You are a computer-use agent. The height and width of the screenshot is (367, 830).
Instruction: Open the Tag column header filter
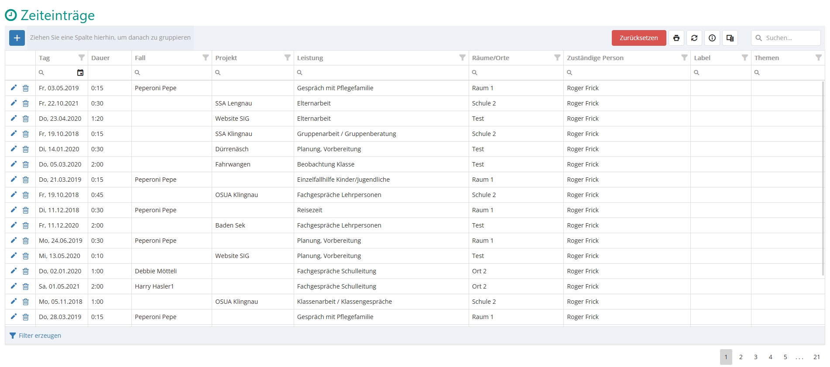point(82,58)
